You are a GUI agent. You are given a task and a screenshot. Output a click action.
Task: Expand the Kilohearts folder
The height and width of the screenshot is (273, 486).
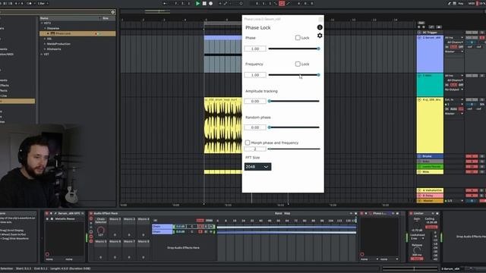45,49
